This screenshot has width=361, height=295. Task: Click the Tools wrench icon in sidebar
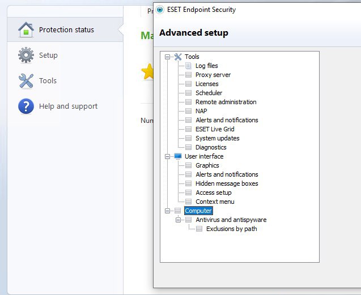click(26, 81)
